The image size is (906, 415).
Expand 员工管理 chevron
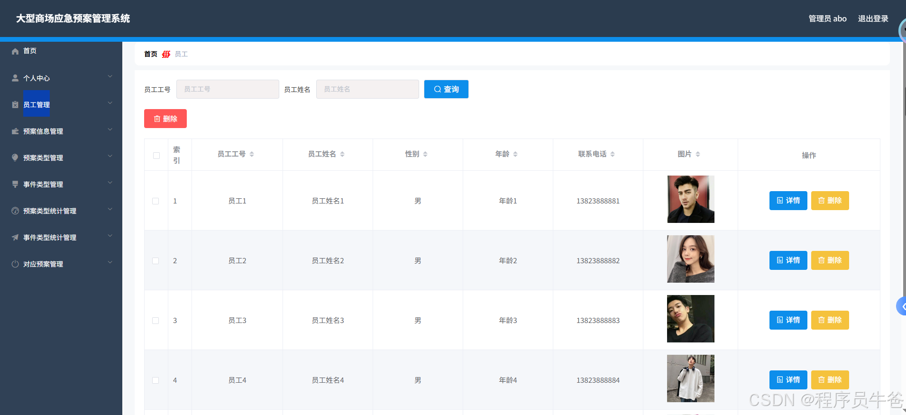point(110,103)
